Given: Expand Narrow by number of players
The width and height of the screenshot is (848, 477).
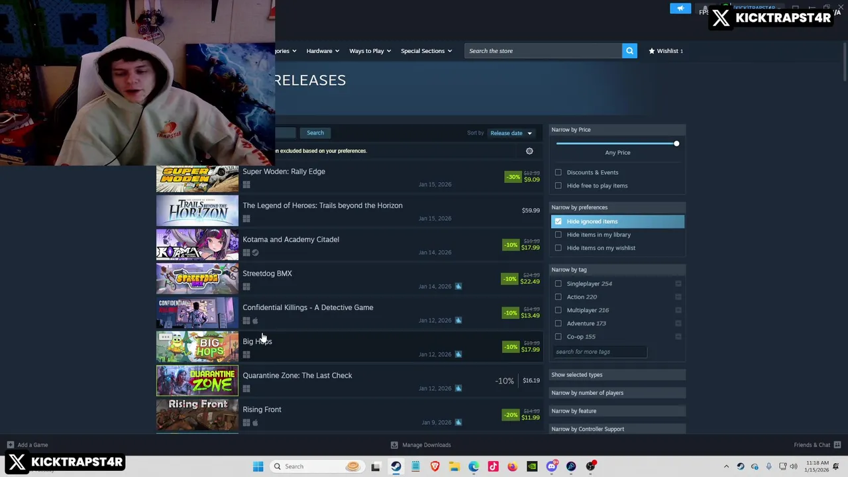Looking at the screenshot, I should pyautogui.click(x=617, y=393).
